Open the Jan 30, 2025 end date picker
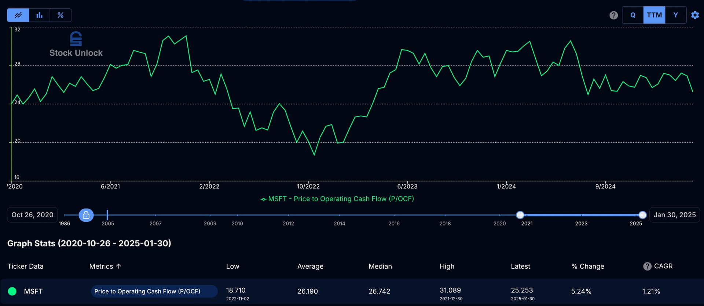This screenshot has width=704, height=306. [674, 215]
